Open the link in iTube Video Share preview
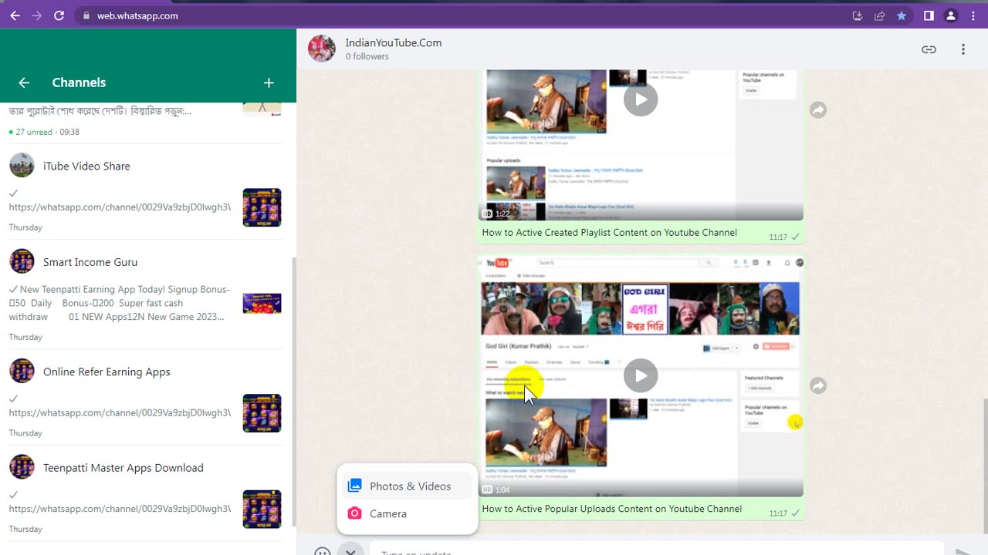 click(120, 207)
